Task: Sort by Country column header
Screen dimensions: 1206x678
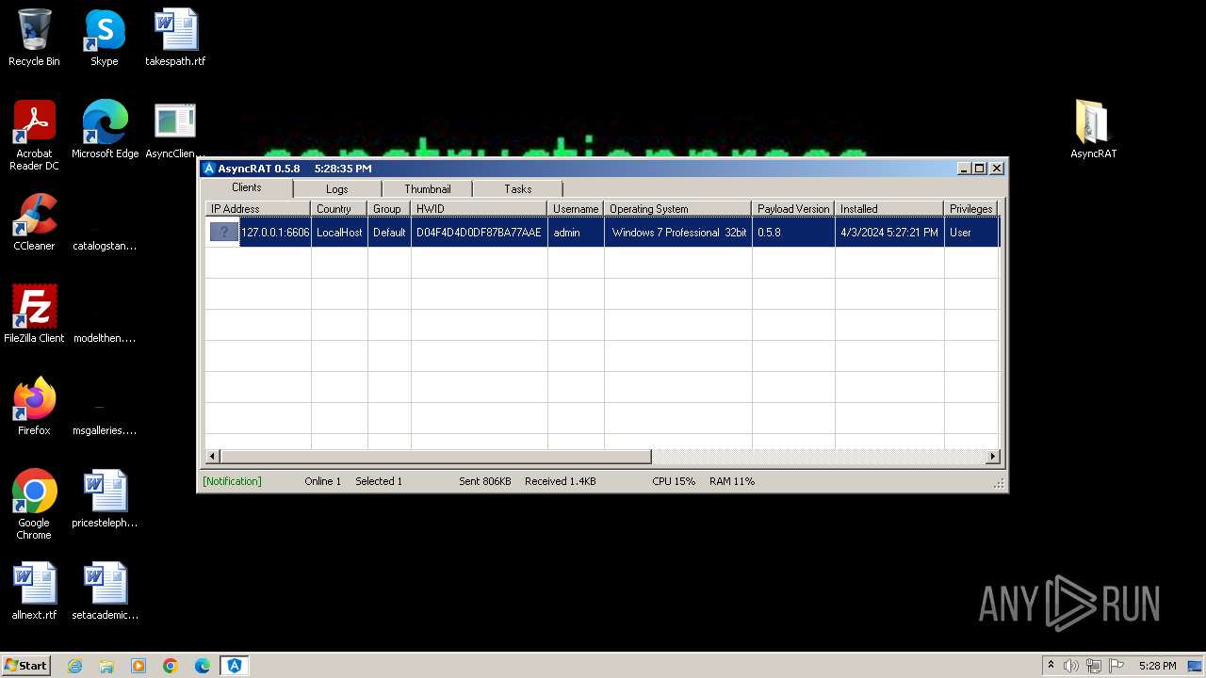Action: (x=339, y=209)
